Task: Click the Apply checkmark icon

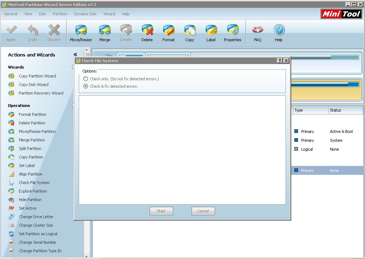Action: (x=11, y=30)
